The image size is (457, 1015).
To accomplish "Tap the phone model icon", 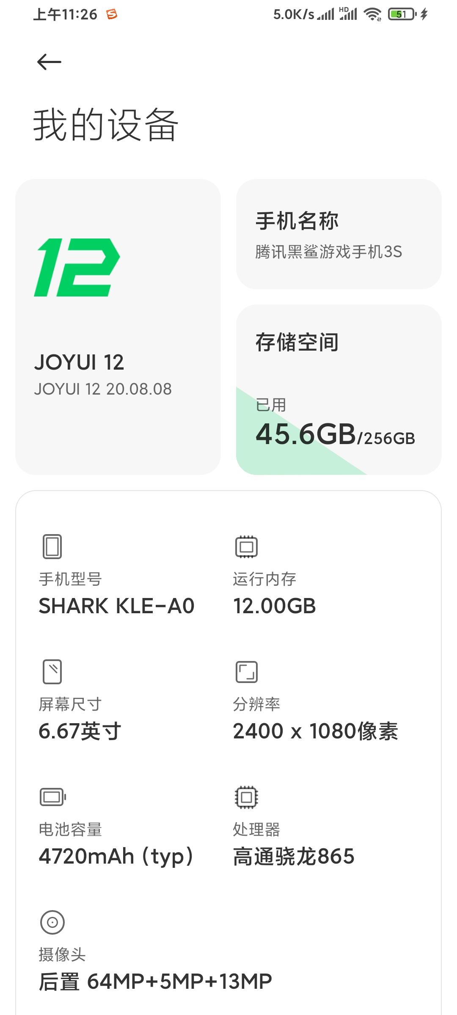I will (x=52, y=546).
